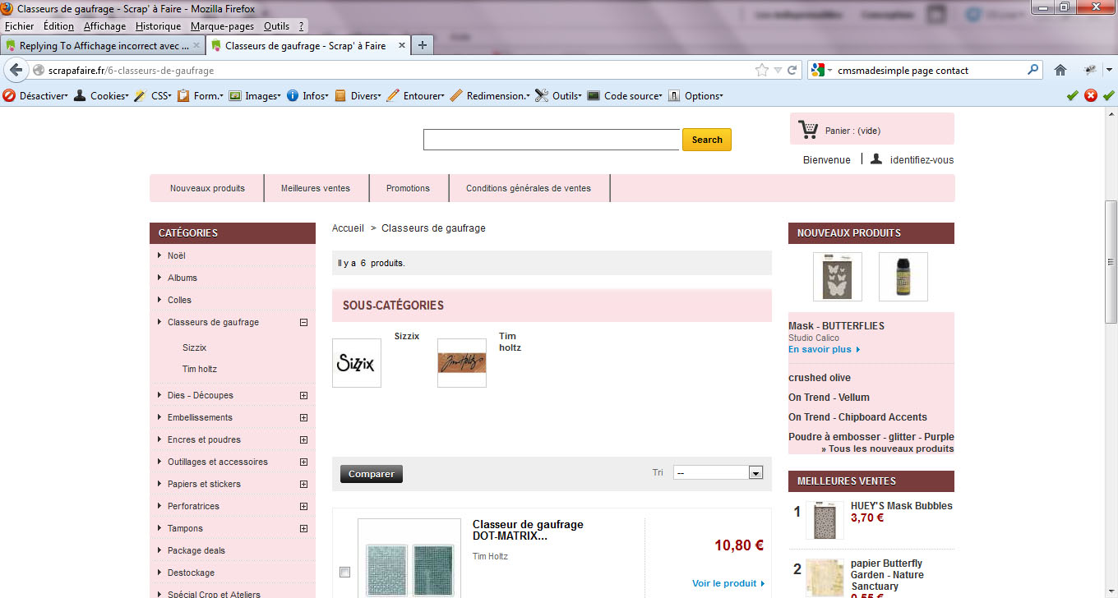Screen dimensions: 1118x598
Task: Open the Entourer web developer menu
Action: coord(416,96)
